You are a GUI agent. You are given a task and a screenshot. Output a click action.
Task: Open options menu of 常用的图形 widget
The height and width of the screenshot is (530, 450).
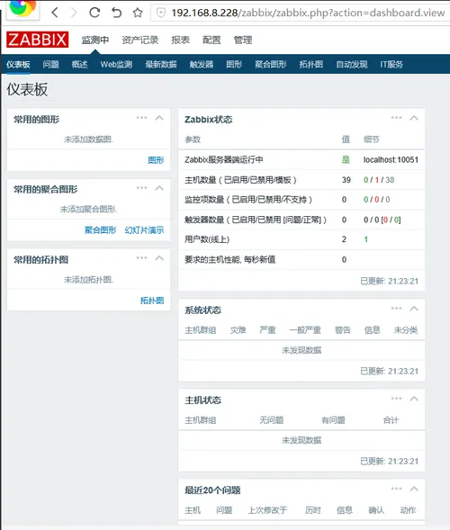click(x=141, y=118)
